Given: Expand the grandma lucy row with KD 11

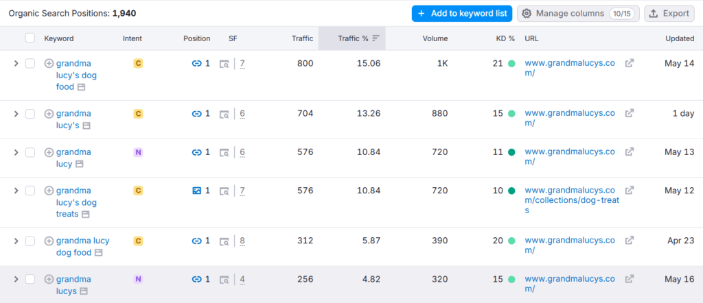Looking at the screenshot, I should (x=16, y=152).
